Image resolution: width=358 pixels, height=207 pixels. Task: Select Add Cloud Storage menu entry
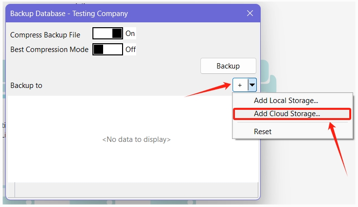287,114
